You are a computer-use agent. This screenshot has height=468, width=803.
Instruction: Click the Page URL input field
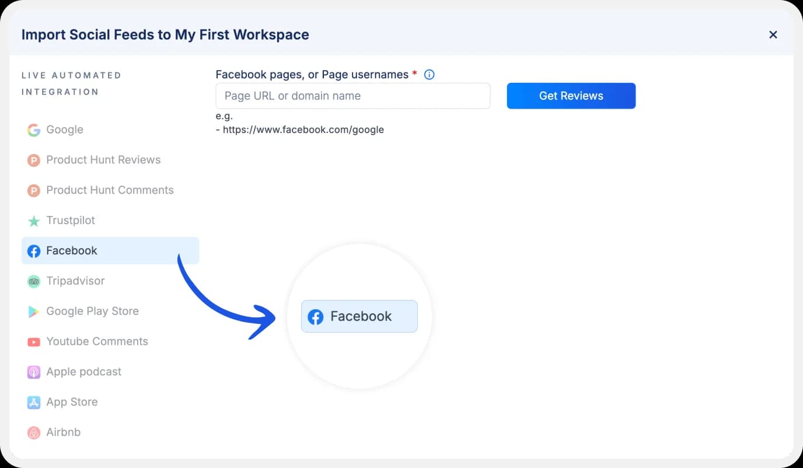[352, 96]
